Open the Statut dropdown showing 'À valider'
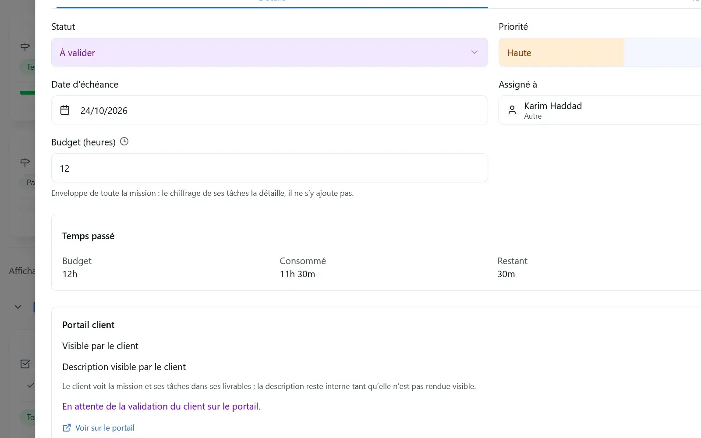 click(269, 53)
